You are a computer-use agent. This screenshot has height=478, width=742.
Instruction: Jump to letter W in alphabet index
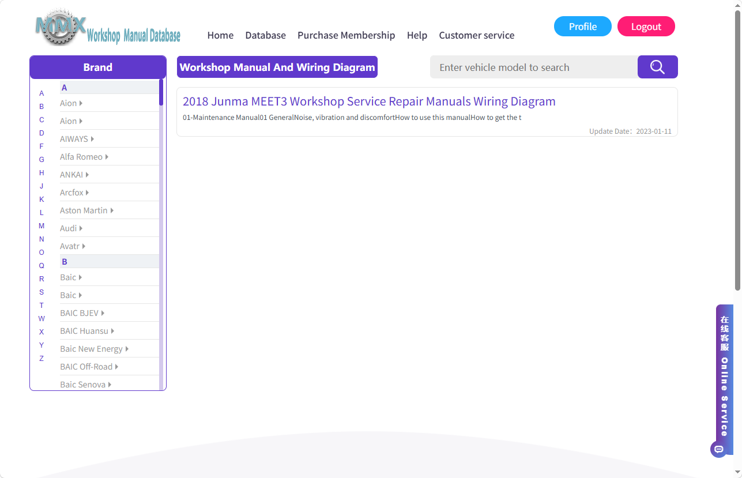[42, 319]
